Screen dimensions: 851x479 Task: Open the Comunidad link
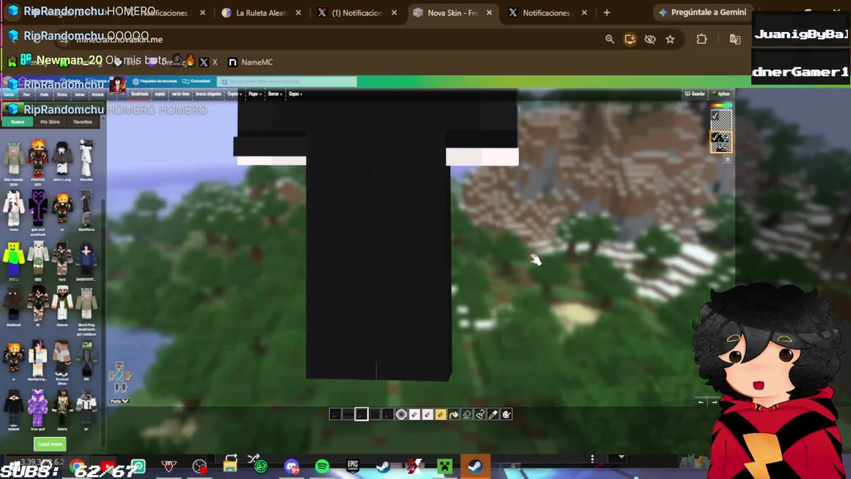pos(197,81)
